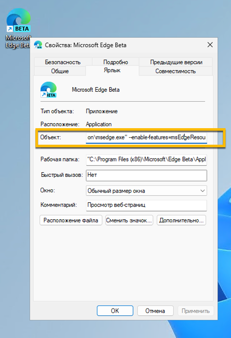Switch to the Безопасность tab

pos(63,62)
